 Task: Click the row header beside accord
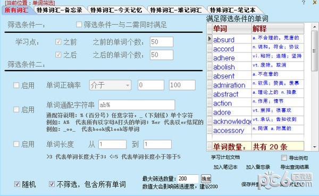pos(209,48)
